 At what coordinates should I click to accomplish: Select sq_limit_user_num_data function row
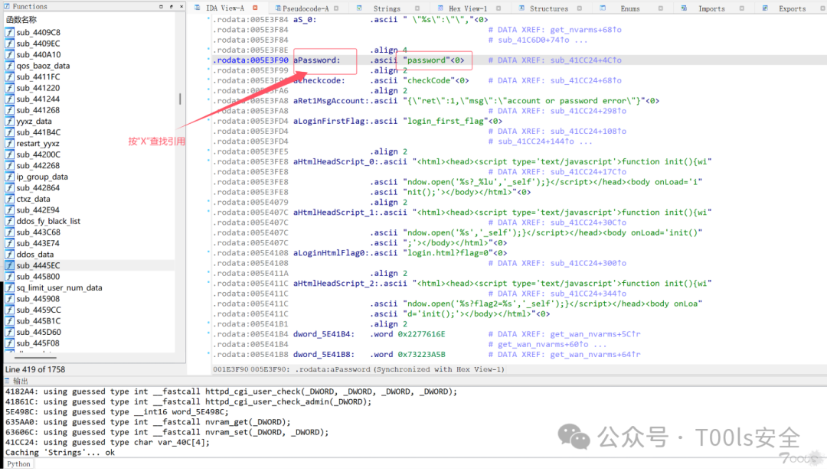pos(90,287)
